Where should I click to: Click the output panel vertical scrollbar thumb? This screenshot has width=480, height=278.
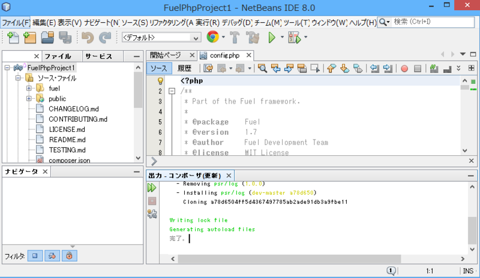[x=472, y=230]
